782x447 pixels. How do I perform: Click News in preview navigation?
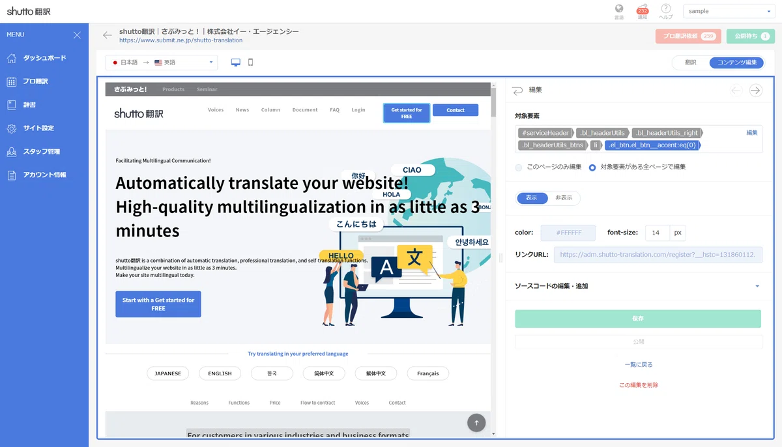tap(242, 110)
